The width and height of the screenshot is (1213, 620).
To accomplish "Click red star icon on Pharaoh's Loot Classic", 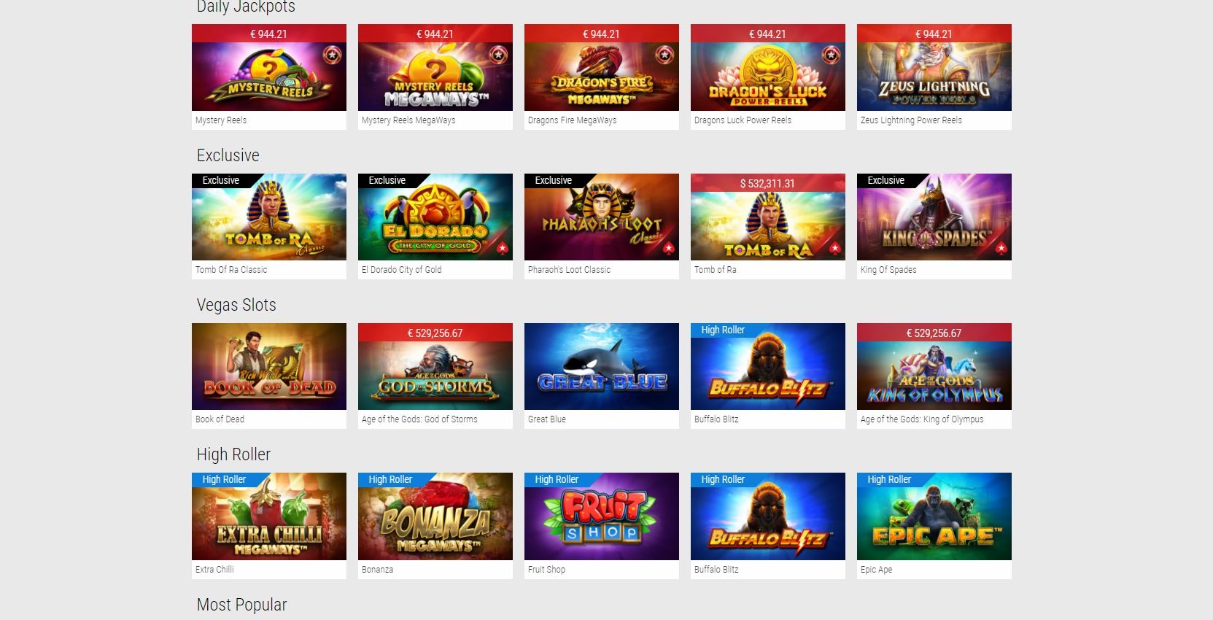I will click(x=669, y=249).
